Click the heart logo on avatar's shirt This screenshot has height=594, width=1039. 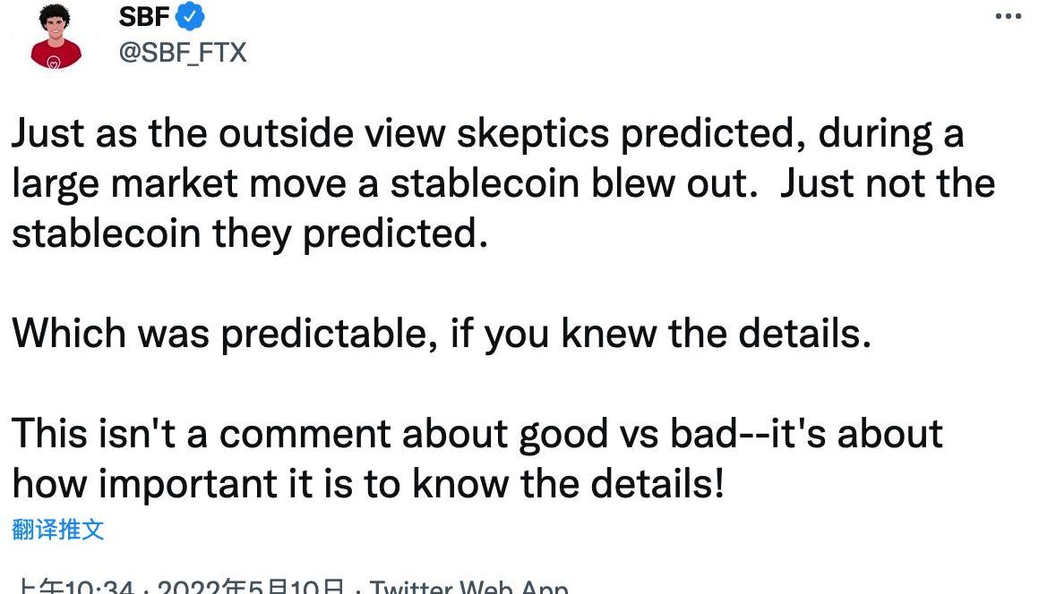[x=55, y=63]
